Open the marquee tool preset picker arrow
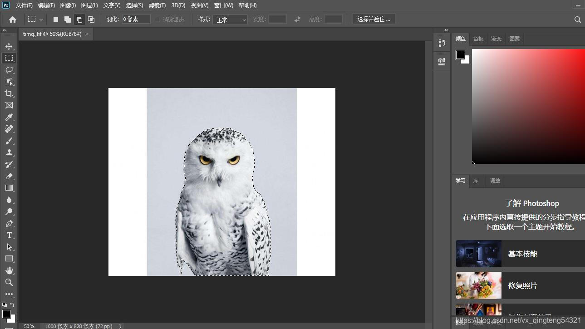 (x=41, y=20)
